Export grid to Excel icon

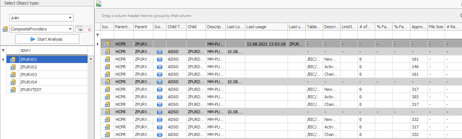(x=99, y=4)
